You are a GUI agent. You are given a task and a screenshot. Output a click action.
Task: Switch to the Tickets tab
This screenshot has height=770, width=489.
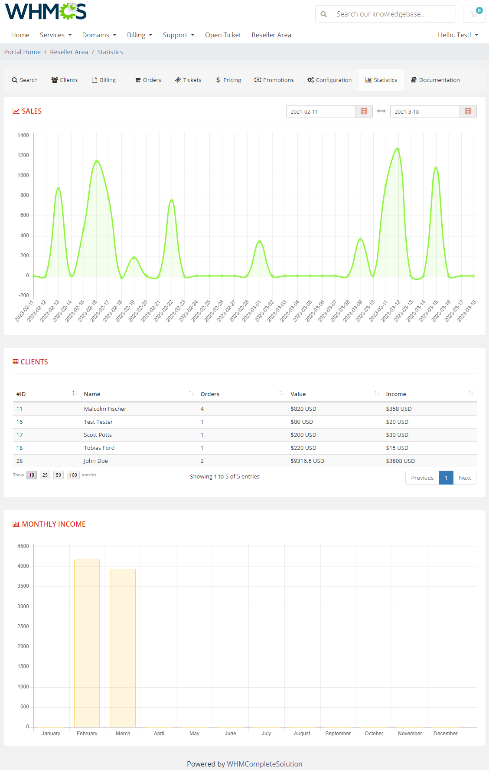[x=188, y=80]
